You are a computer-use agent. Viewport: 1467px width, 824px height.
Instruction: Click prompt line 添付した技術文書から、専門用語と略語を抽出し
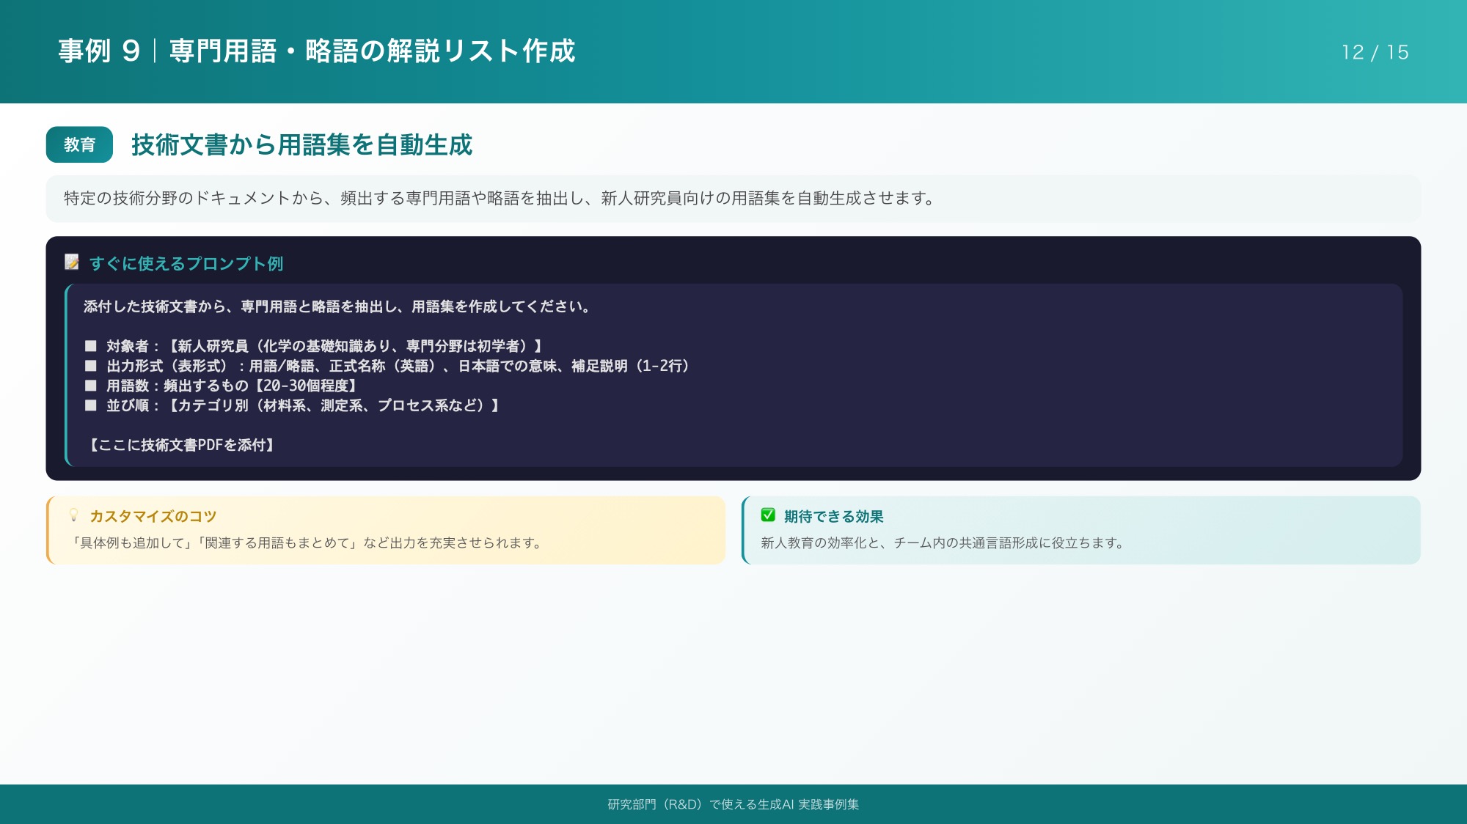(337, 306)
